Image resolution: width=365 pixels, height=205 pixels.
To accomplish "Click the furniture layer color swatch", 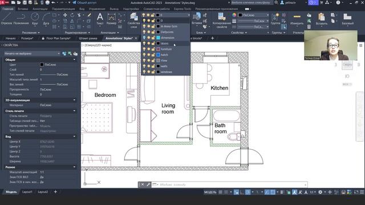I will [x=159, y=49].
